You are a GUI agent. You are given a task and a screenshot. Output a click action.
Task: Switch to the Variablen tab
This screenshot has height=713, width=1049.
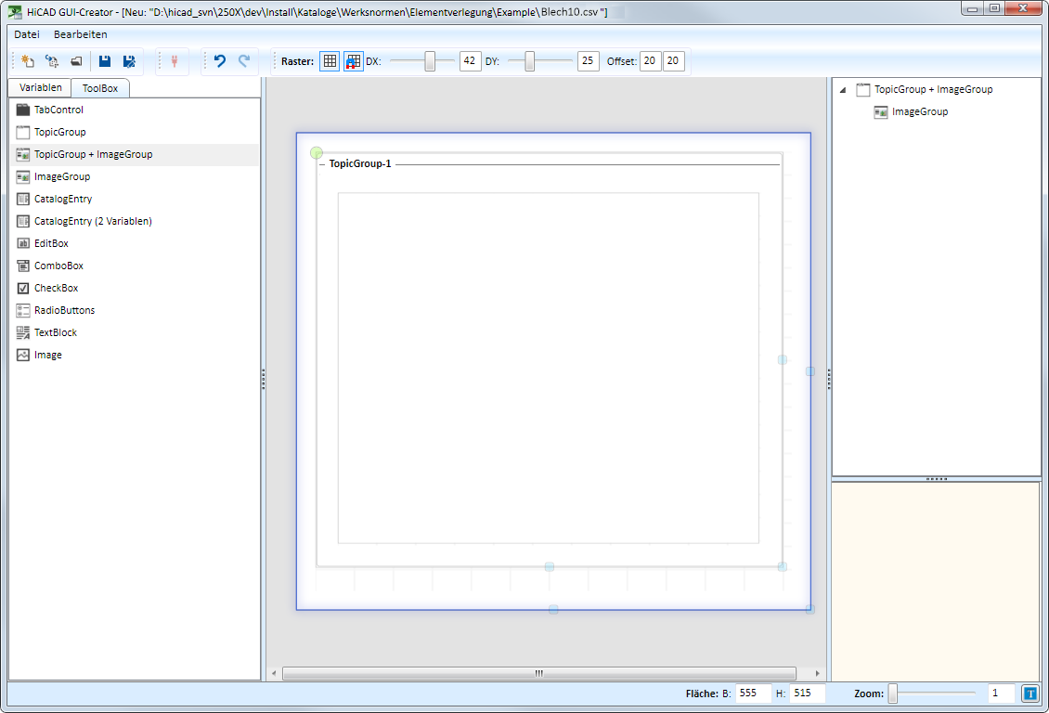click(x=41, y=87)
